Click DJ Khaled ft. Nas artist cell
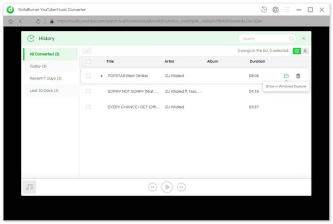 pyautogui.click(x=183, y=91)
